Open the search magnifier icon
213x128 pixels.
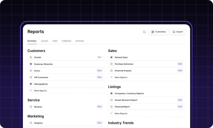pos(144,32)
